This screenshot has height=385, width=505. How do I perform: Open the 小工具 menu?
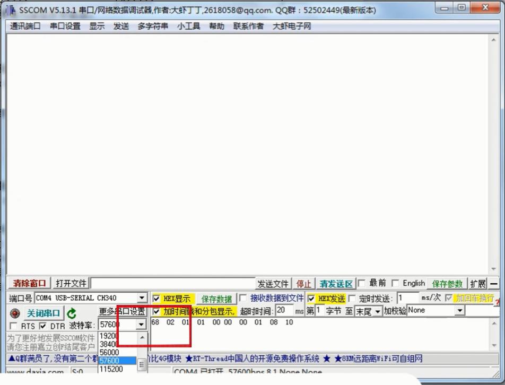[188, 26]
